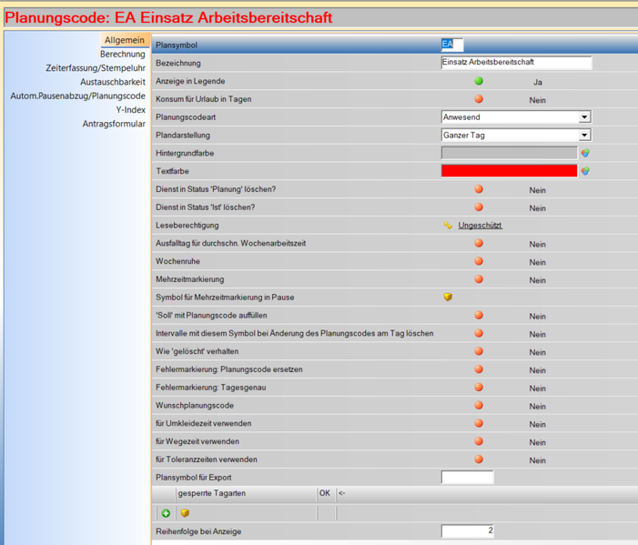Open Zeiterfassung/Stempeluhr section
This screenshot has width=638, height=545.
[x=96, y=68]
